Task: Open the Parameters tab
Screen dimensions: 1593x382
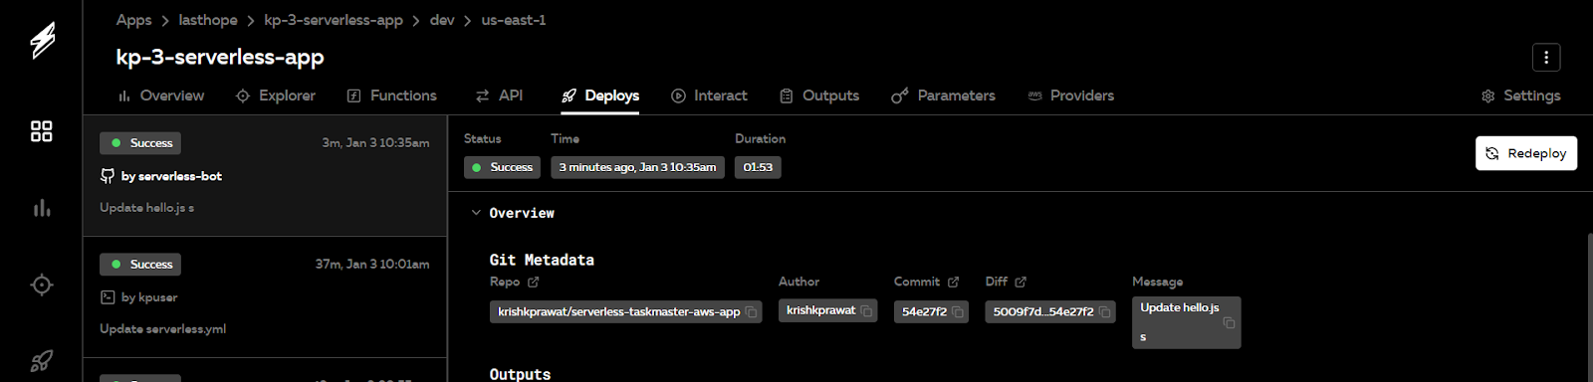Action: (x=943, y=95)
